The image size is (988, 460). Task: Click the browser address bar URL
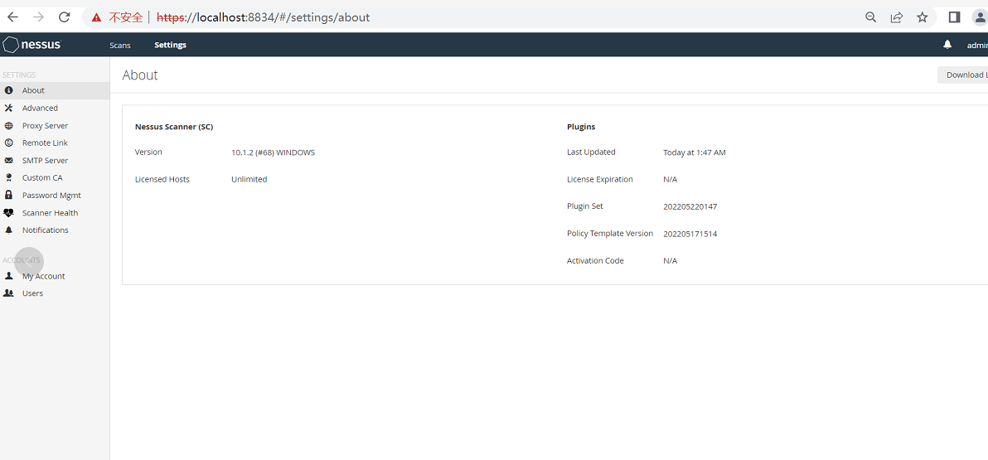click(263, 17)
